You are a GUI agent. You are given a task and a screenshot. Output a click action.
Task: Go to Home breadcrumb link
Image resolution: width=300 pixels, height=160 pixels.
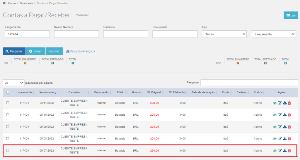[12, 3]
